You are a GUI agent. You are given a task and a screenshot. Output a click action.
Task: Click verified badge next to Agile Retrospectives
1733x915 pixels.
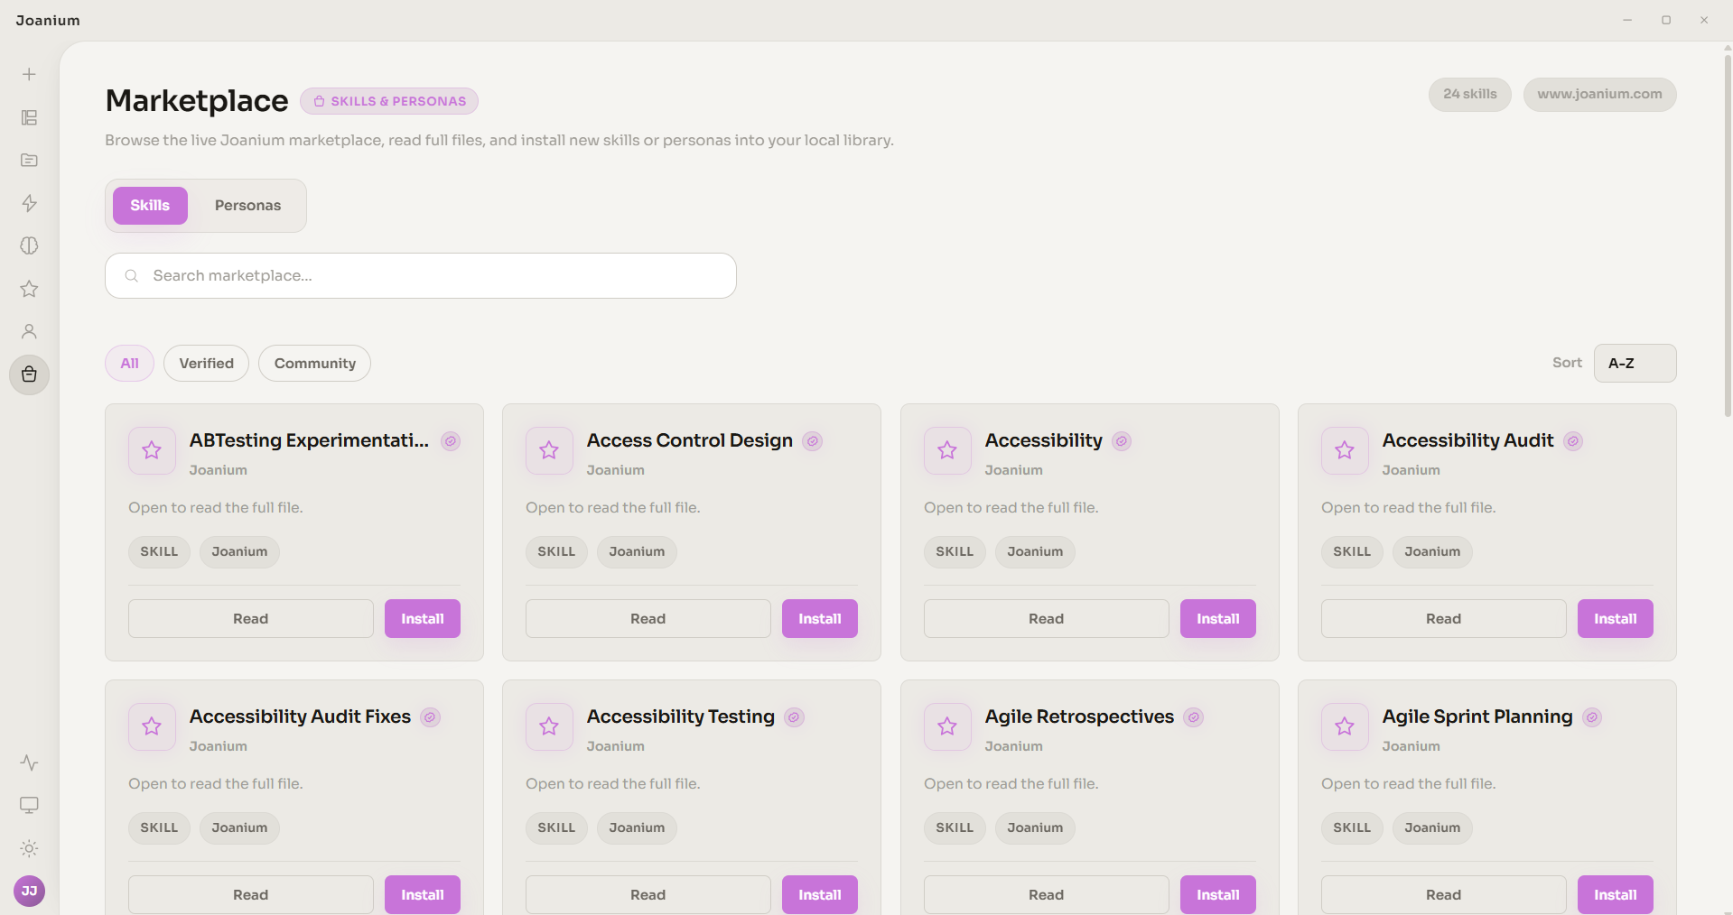coord(1194,717)
